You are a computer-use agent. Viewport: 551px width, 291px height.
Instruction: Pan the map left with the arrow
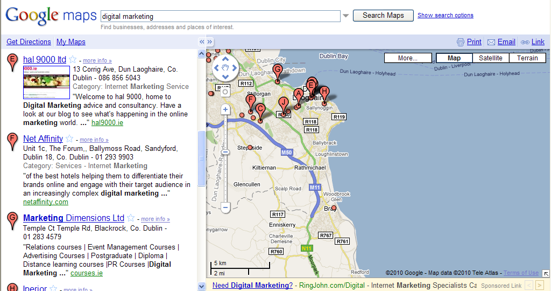(216, 68)
